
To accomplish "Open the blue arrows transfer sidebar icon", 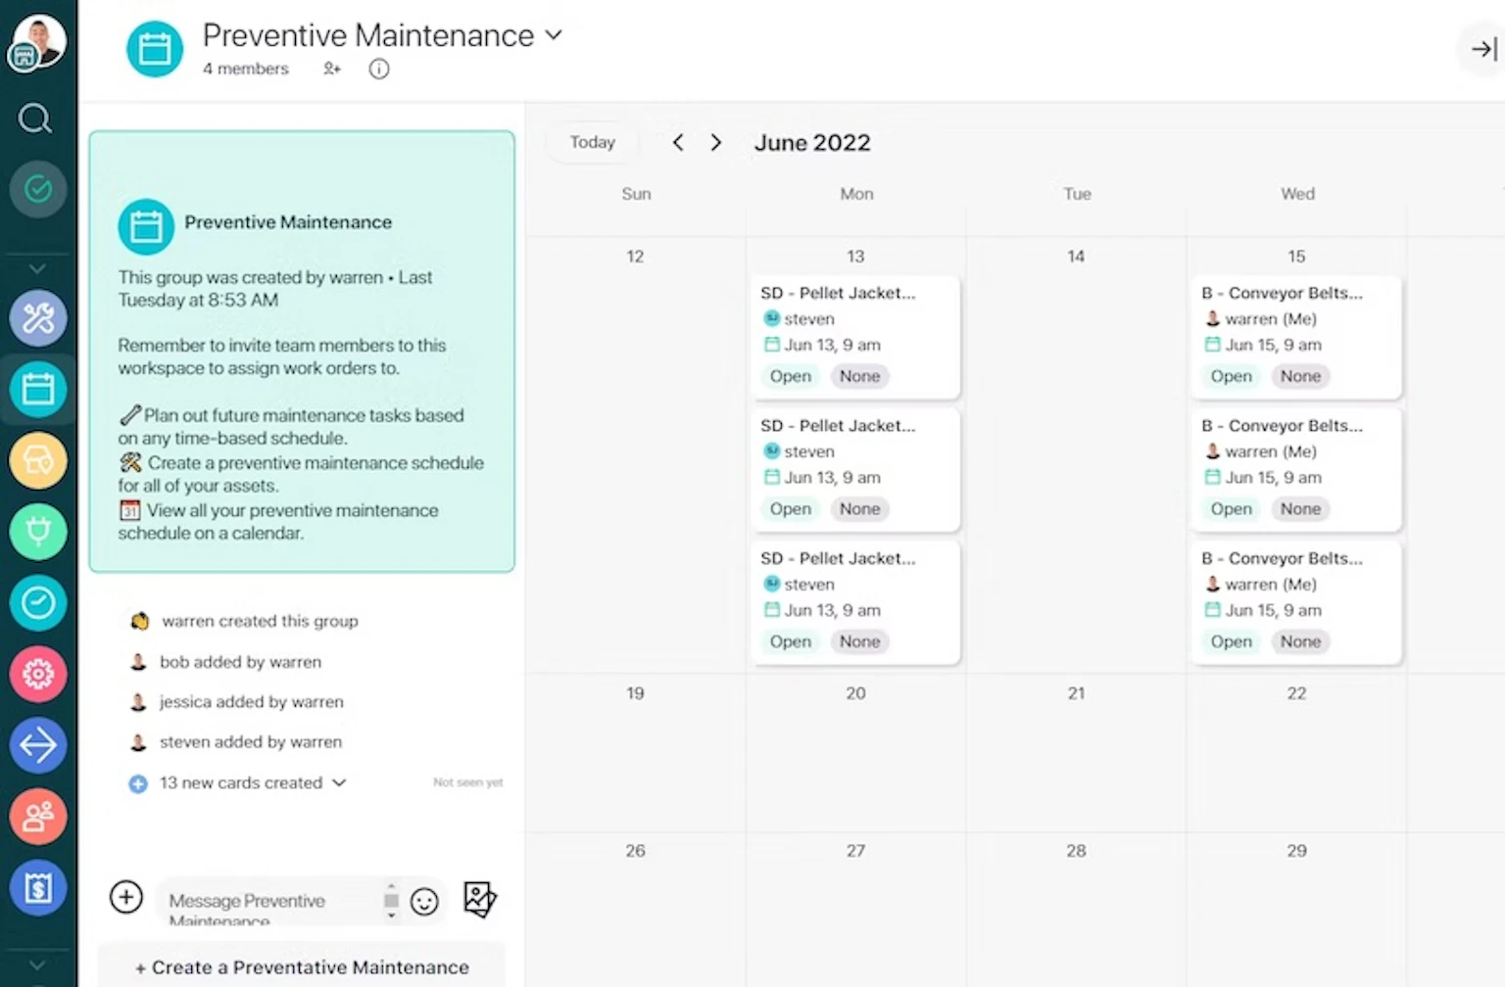I will click(38, 745).
